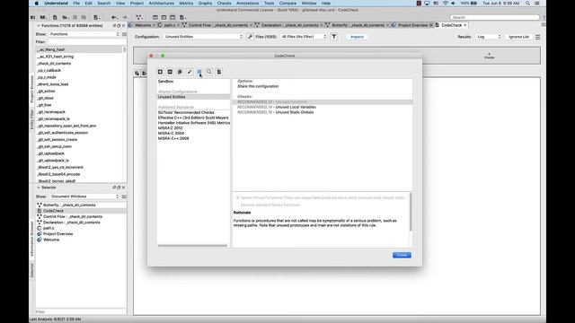Click the duplicate configuration icon

(x=180, y=72)
